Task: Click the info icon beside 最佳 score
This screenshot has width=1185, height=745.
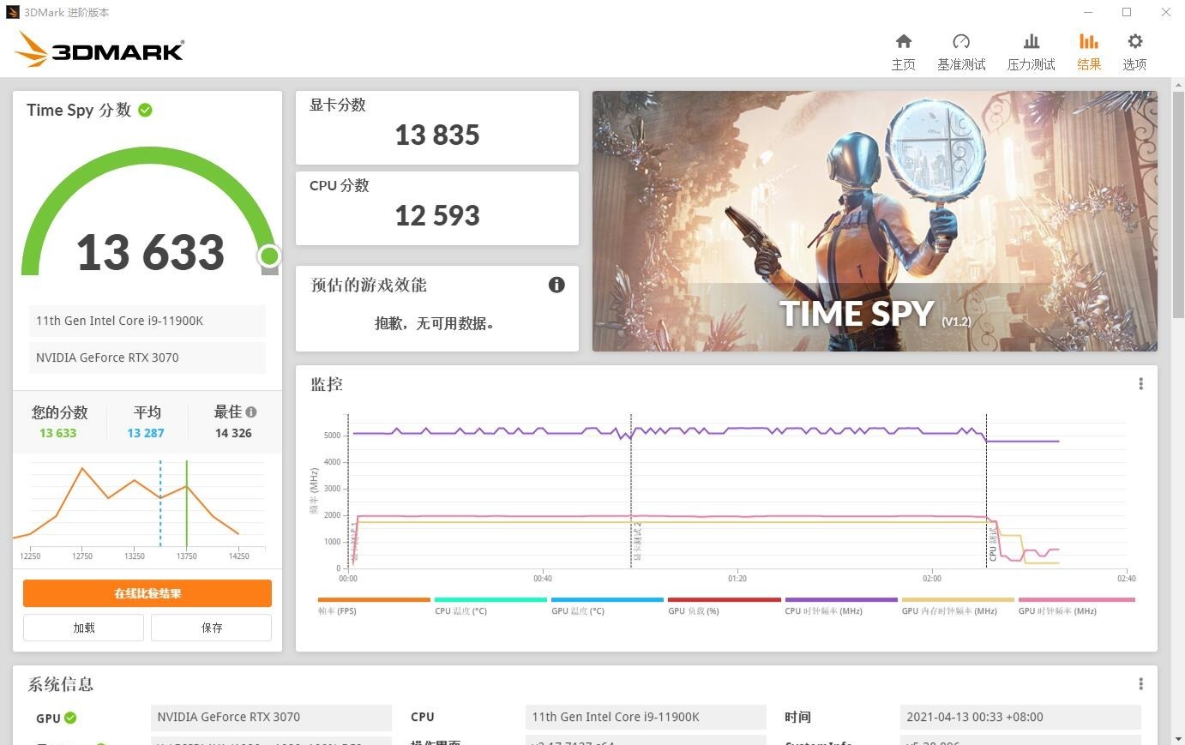Action: pos(250,412)
